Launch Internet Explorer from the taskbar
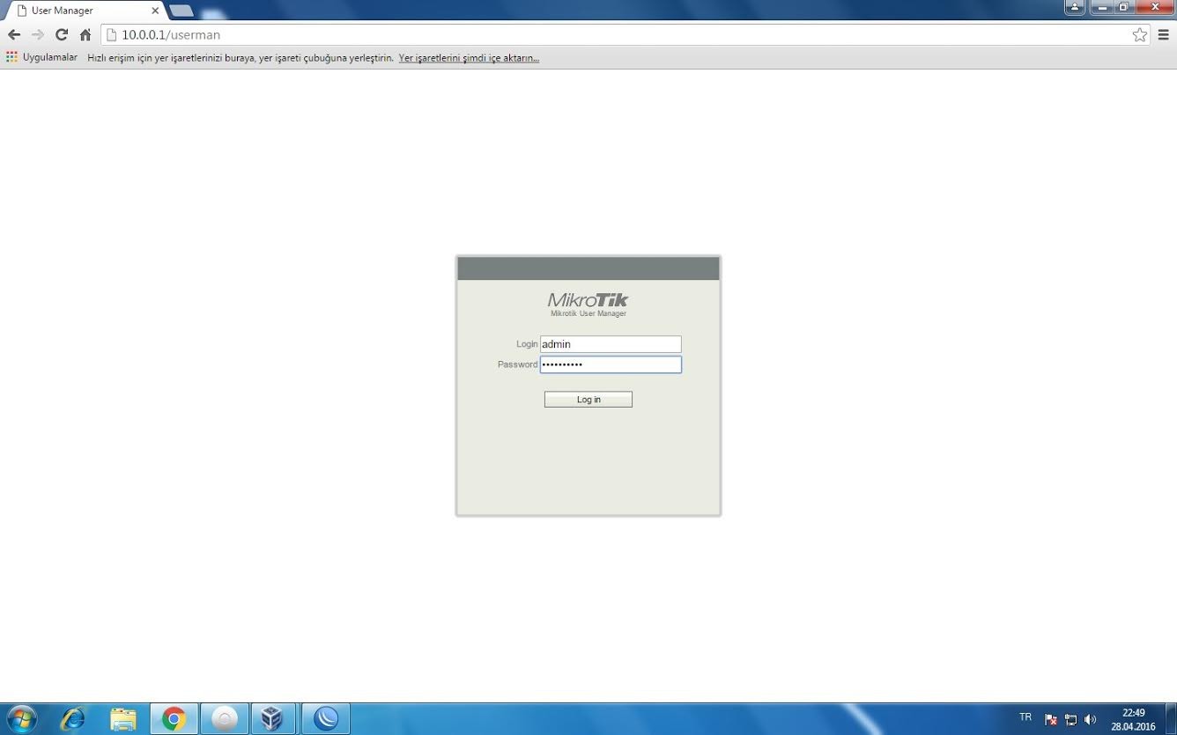The width and height of the screenshot is (1177, 735). [x=72, y=719]
